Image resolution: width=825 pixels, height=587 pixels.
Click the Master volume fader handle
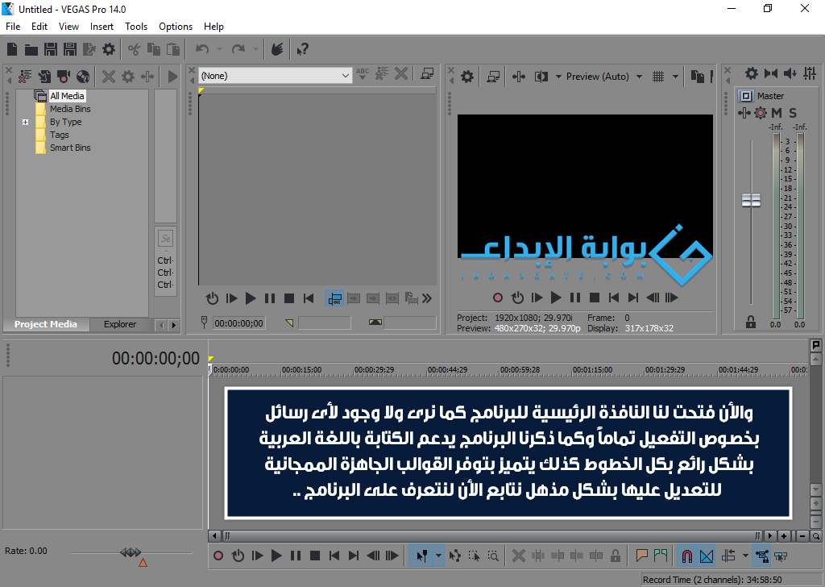coord(752,200)
